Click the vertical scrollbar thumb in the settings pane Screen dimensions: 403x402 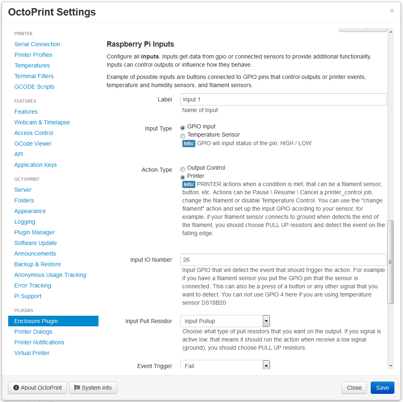(x=391, y=262)
